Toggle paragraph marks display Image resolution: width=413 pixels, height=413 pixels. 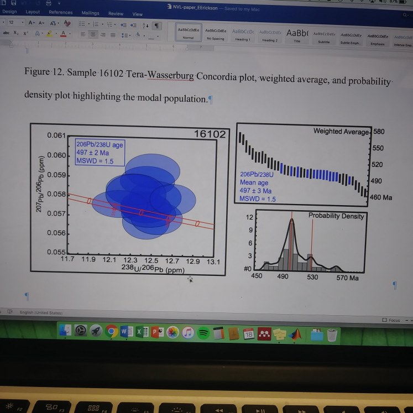[157, 25]
